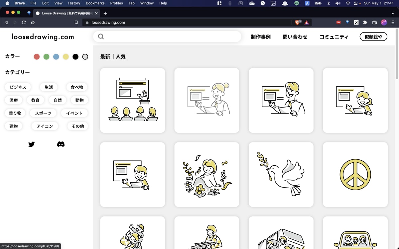
Task: Open the 建物 category
Action: coord(14,126)
